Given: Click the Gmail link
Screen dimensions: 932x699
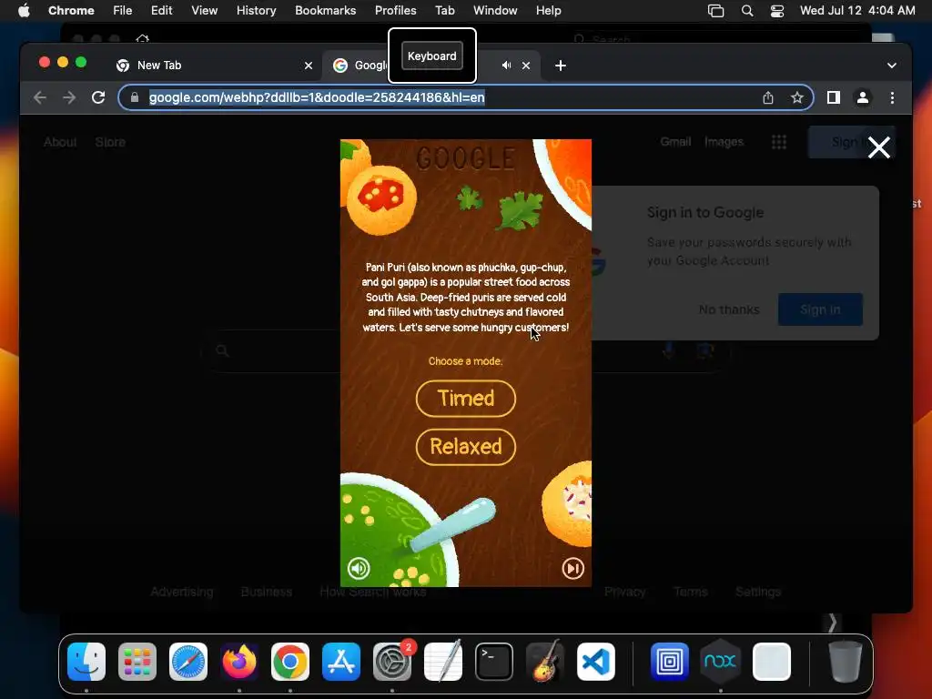Looking at the screenshot, I should click(x=675, y=141).
